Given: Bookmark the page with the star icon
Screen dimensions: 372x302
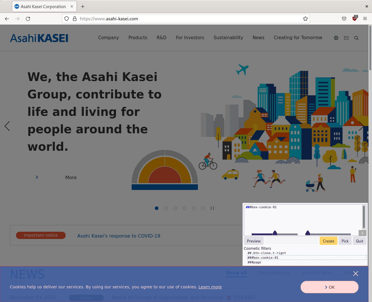Looking at the screenshot, I should pyautogui.click(x=305, y=19).
